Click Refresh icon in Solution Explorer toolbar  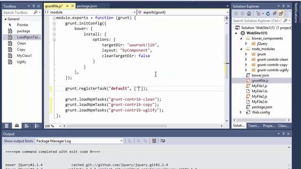(x=268, y=14)
